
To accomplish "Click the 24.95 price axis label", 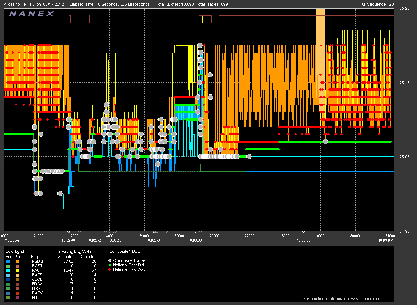I will [x=405, y=232].
